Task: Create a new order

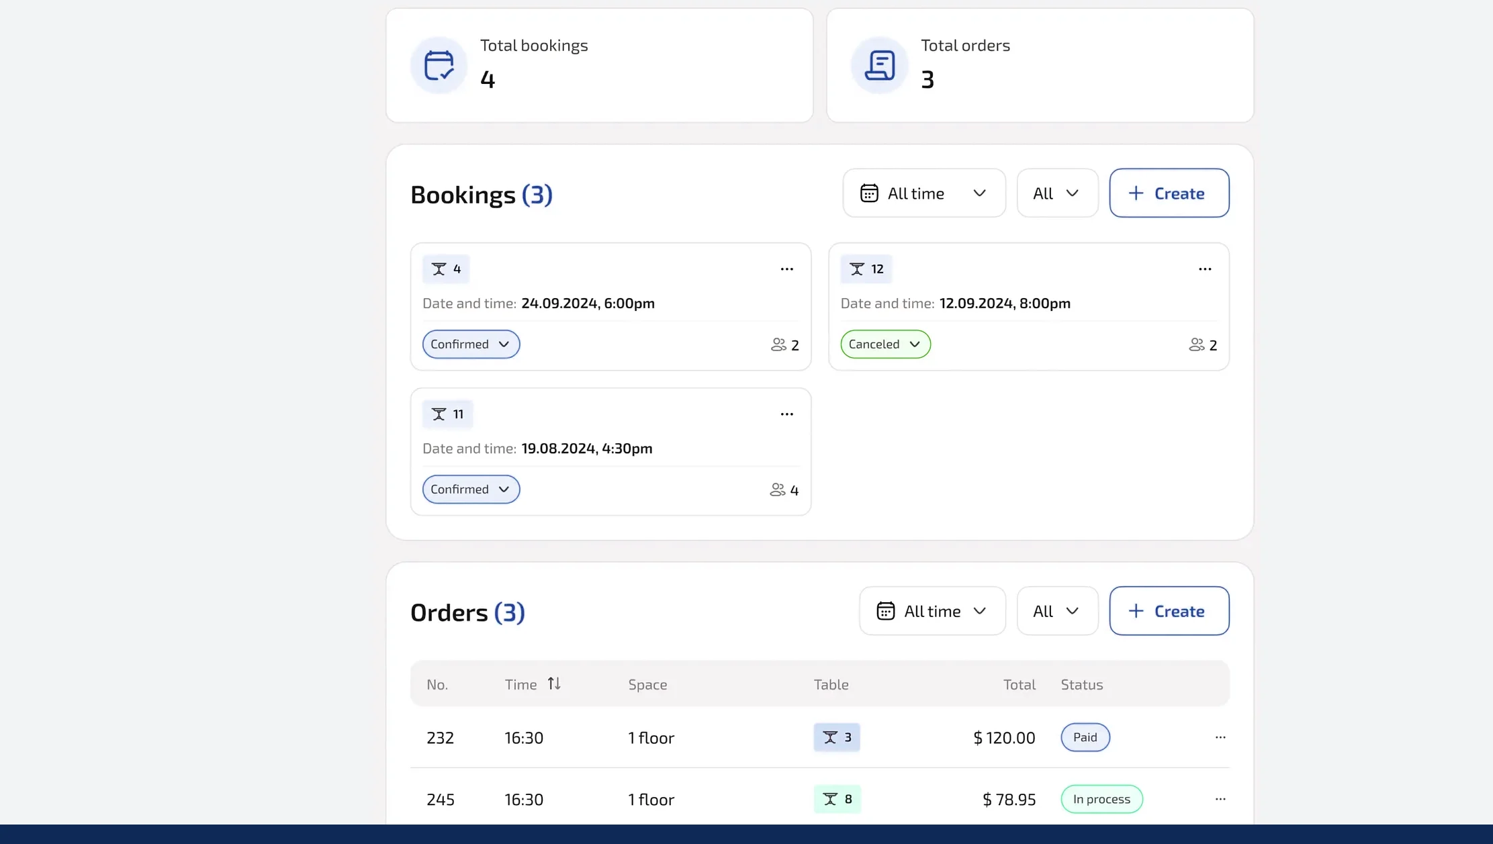Action: (1169, 611)
